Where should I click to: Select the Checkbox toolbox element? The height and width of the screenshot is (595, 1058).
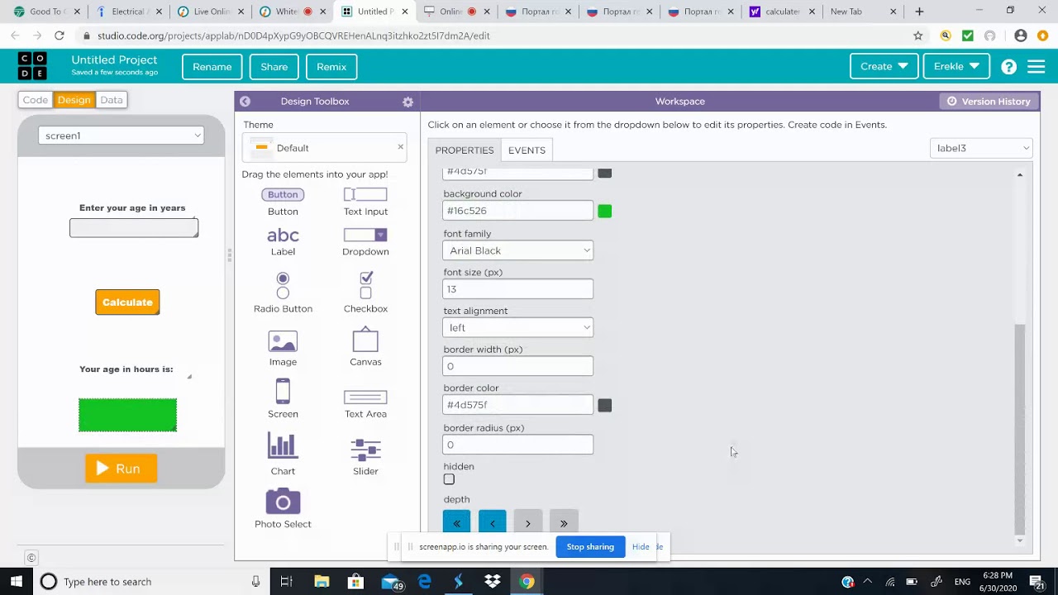pyautogui.click(x=365, y=293)
